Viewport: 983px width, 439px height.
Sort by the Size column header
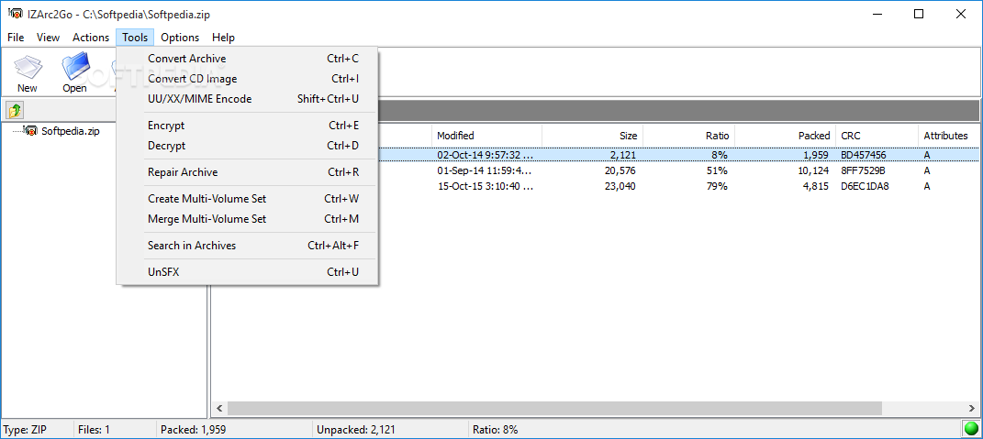[x=592, y=136]
